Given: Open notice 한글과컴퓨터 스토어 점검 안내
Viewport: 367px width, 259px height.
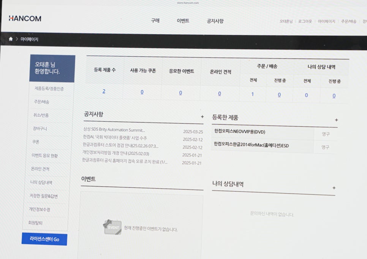Looking at the screenshot, I should pyautogui.click(x=120, y=146).
